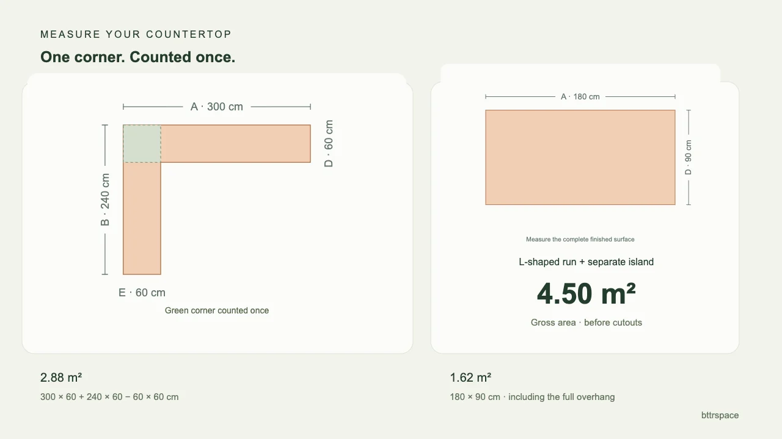This screenshot has width=782, height=439.
Task: Click the A · 180 cm island label
Action: tap(580, 96)
